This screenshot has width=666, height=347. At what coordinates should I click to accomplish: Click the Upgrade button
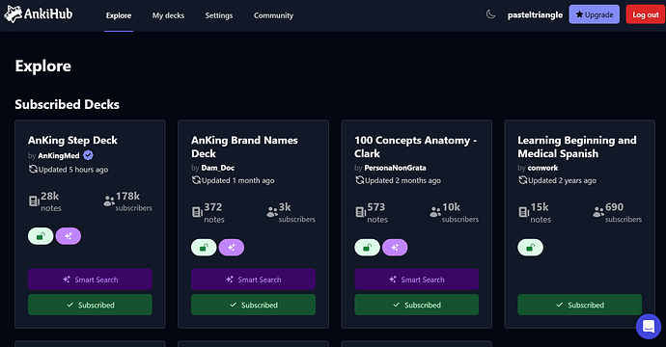(x=595, y=14)
